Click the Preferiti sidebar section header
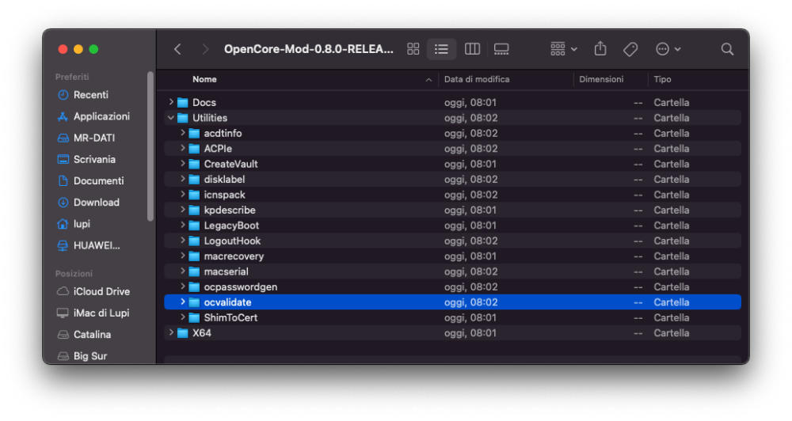This screenshot has width=792, height=421. (72, 77)
